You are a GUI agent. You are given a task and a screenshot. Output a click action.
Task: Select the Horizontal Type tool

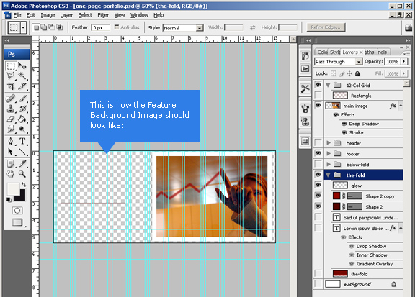coord(22,142)
